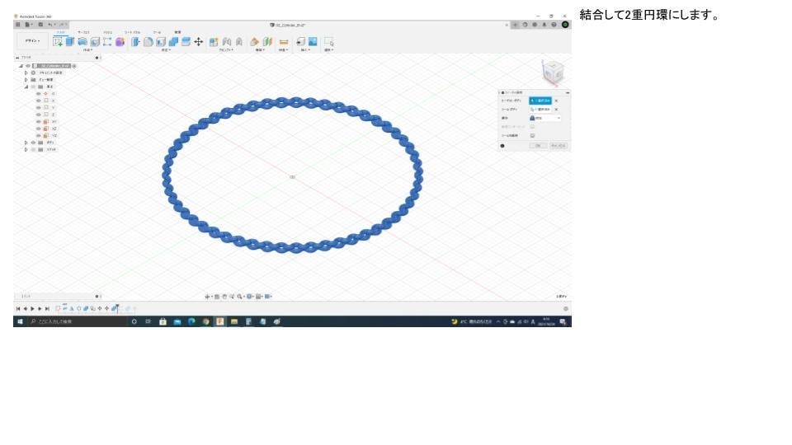This screenshot has width=792, height=445.
Task: Select the Fillet tool
Action: 148,42
